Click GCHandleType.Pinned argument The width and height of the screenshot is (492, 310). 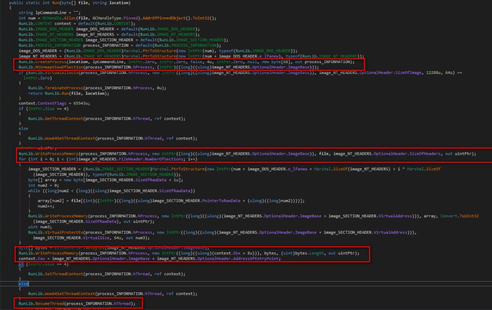pos(115,18)
